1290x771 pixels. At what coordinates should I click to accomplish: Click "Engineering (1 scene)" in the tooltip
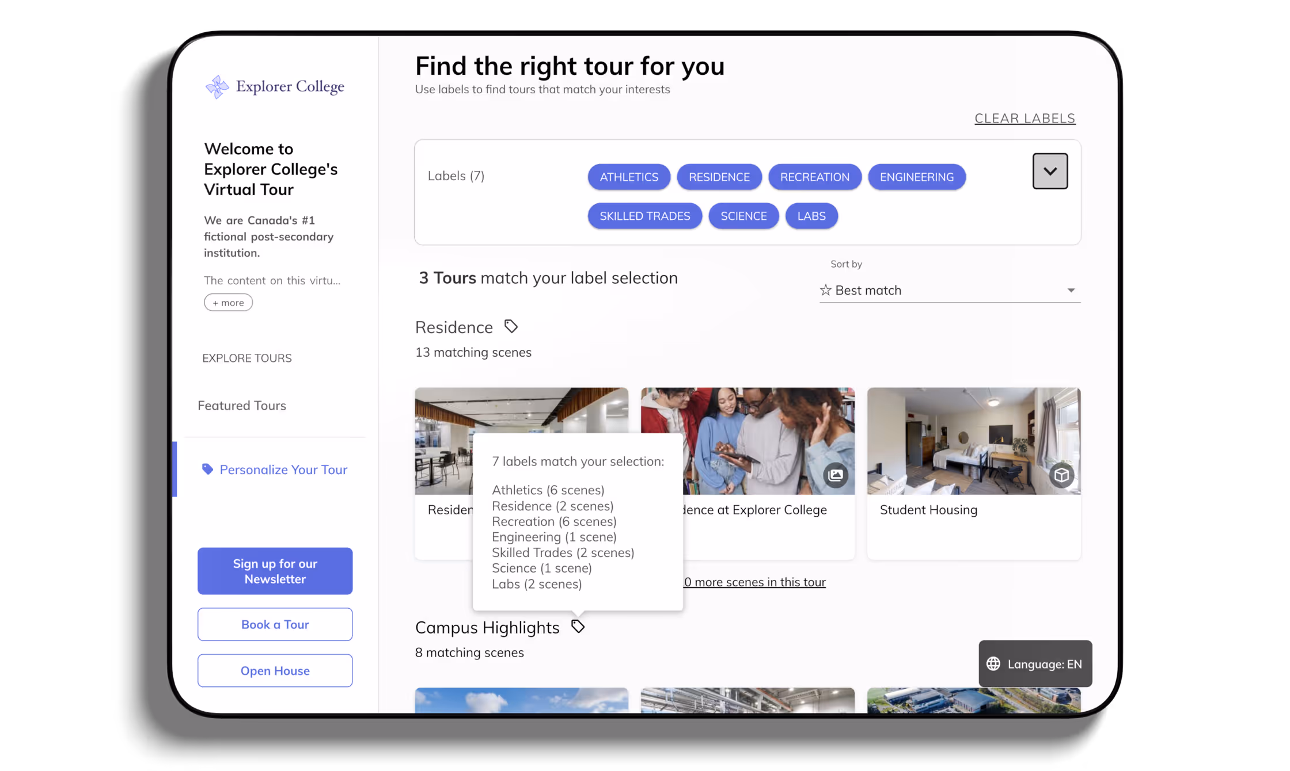tap(554, 537)
